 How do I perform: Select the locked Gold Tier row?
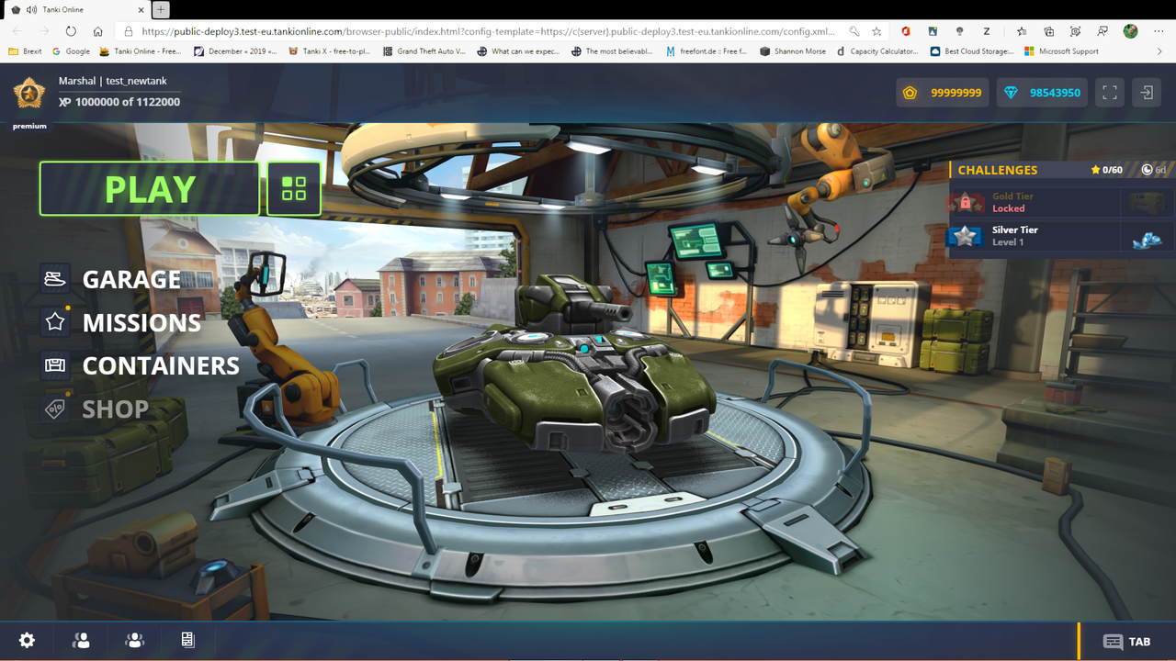tap(1061, 202)
